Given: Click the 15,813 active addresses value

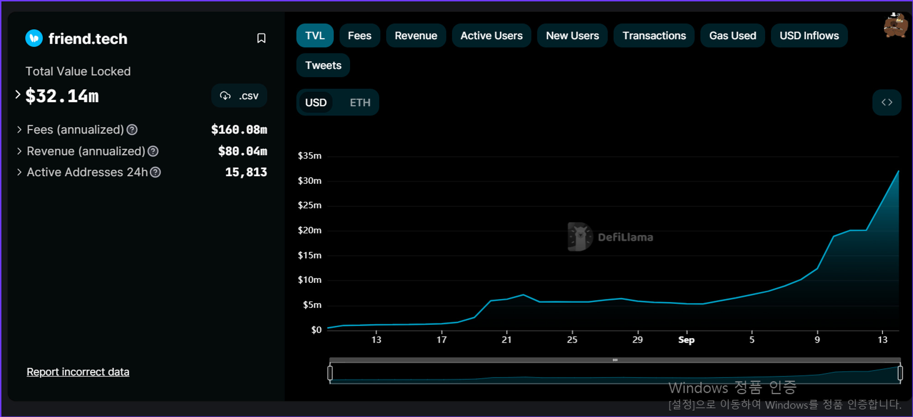Looking at the screenshot, I should click(x=246, y=172).
